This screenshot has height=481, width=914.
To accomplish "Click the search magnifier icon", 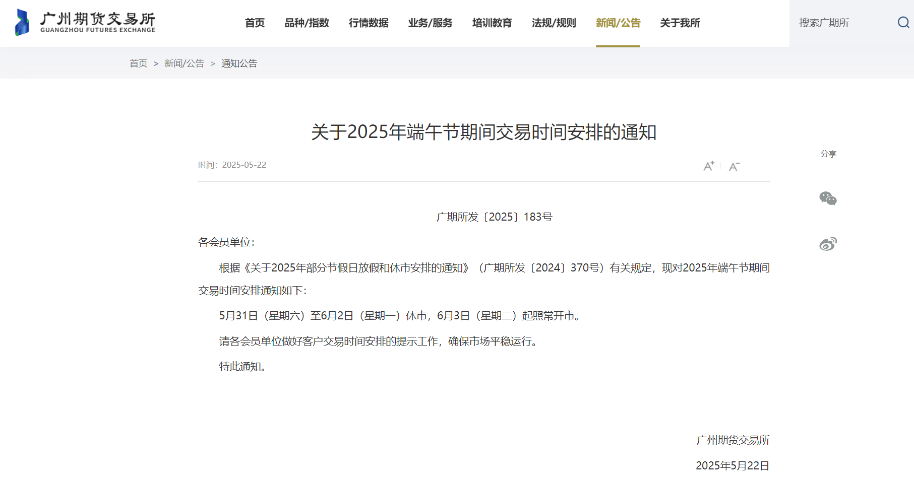I will click(x=903, y=23).
